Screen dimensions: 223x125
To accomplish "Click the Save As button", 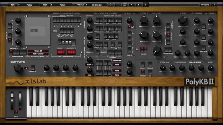I will click(124, 5).
